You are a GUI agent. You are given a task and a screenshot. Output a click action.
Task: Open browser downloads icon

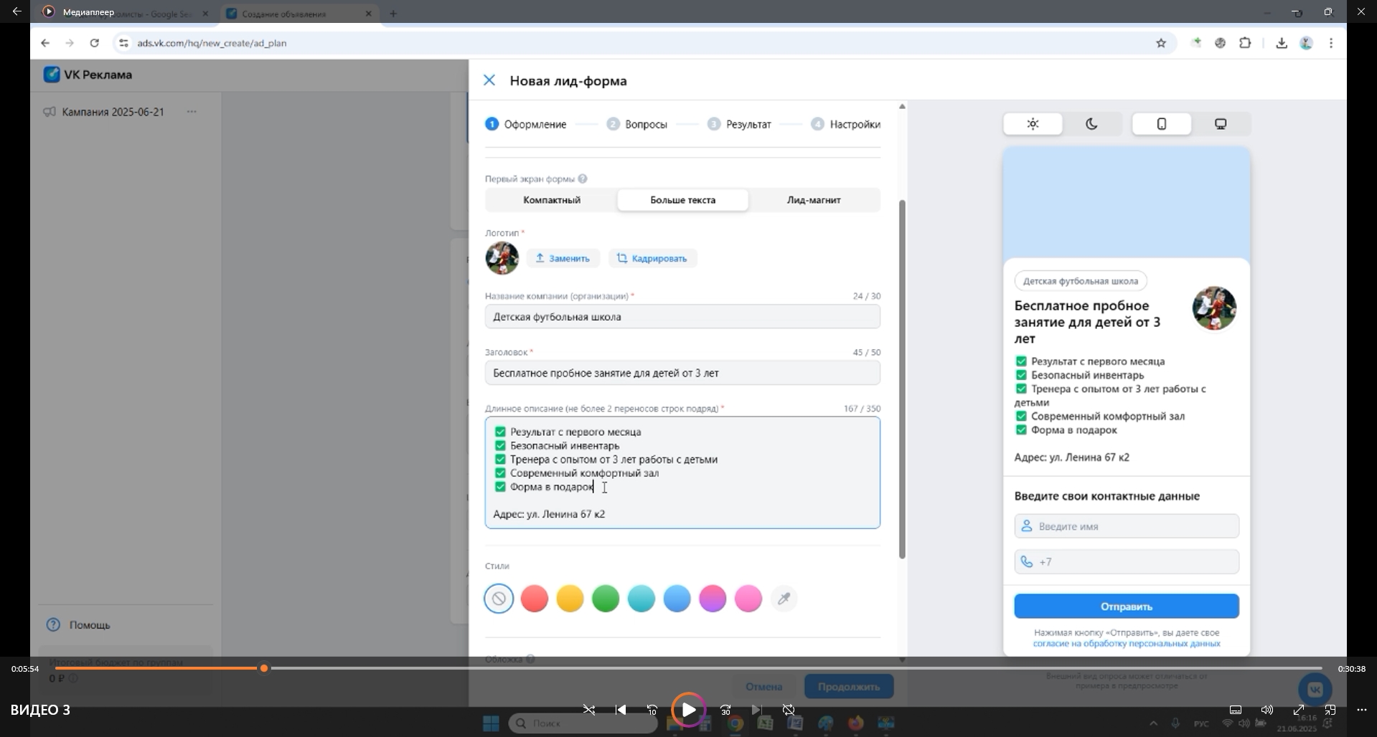pyautogui.click(x=1282, y=43)
